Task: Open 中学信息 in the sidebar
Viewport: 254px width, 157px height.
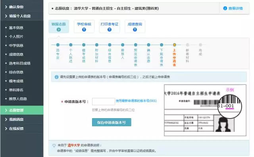Action: pos(16,46)
